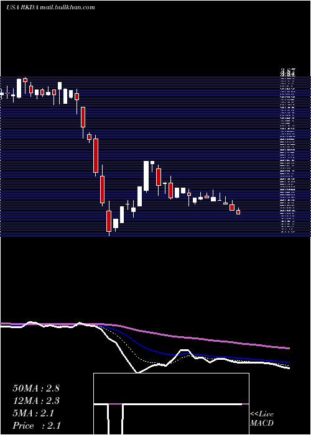The image size is (311, 435).
Task: Click the '<<Live MACD' label
Action: [262, 418]
